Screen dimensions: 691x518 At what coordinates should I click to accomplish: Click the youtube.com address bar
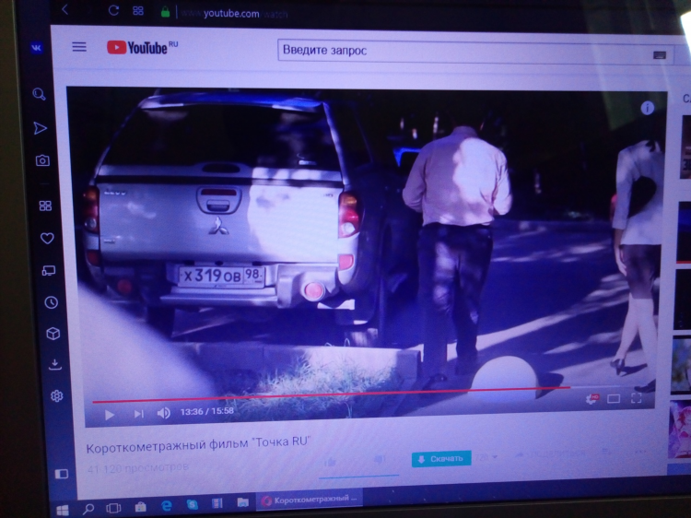(x=234, y=14)
